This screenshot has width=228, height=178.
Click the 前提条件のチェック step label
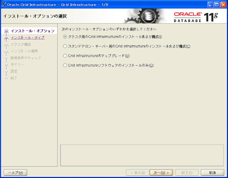pos(26,58)
